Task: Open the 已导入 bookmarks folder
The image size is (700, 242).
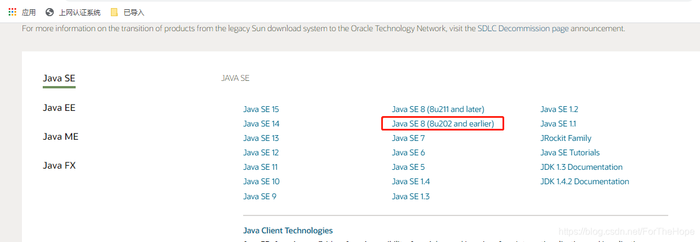Action: pyautogui.click(x=134, y=12)
